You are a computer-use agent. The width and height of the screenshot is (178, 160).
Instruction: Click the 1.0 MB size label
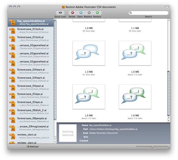(x=89, y=28)
